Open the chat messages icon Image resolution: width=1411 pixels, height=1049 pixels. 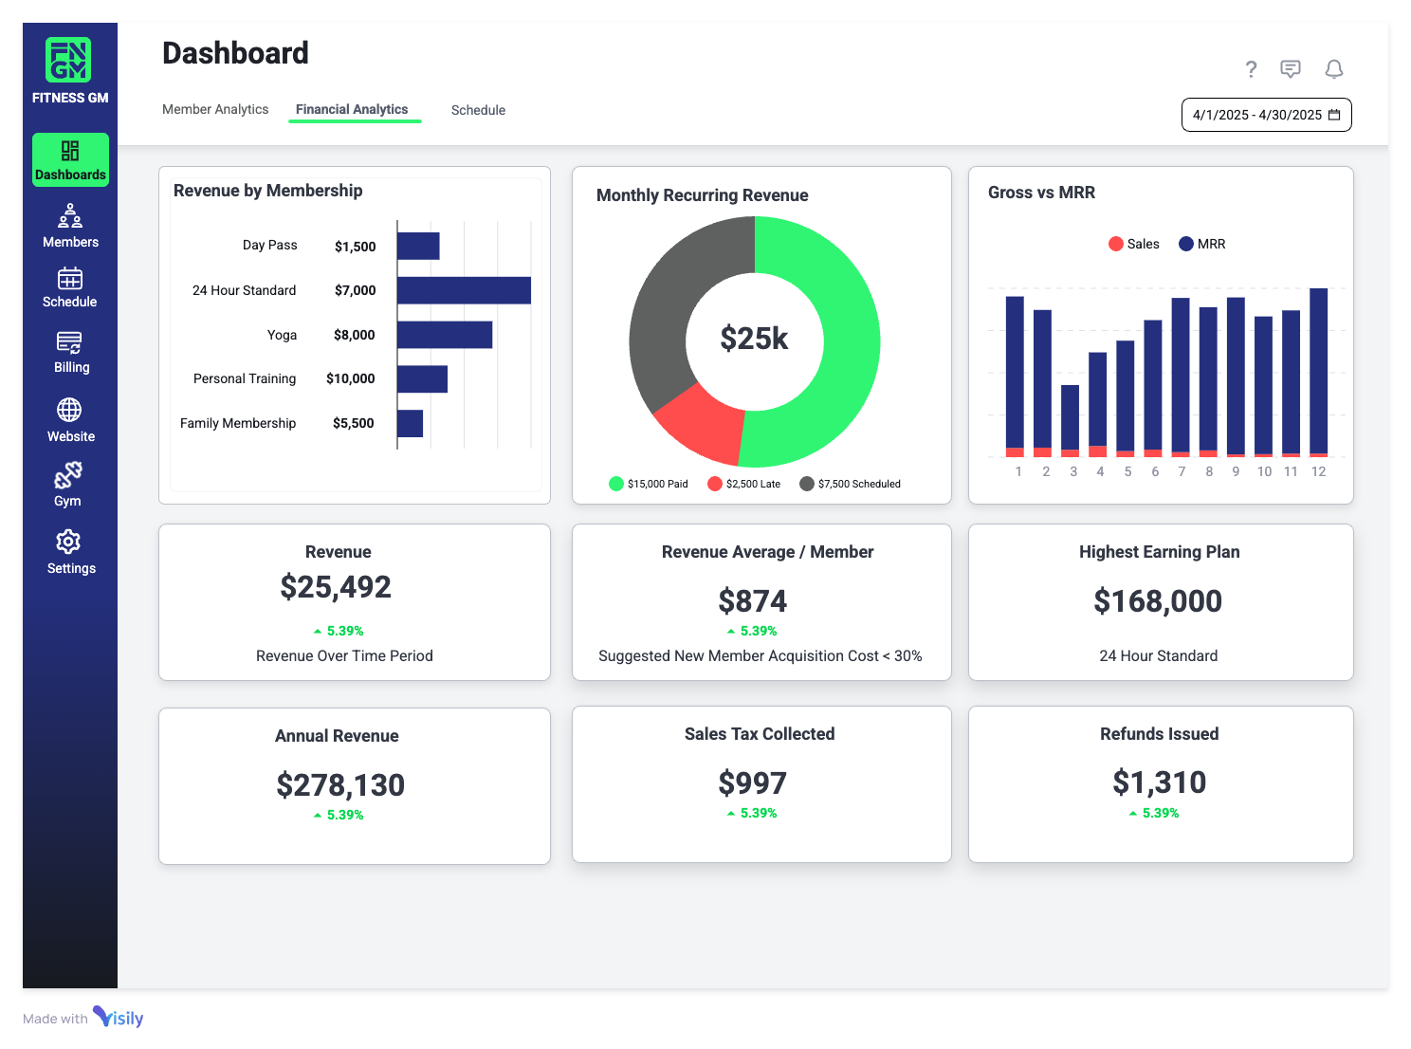pyautogui.click(x=1290, y=69)
